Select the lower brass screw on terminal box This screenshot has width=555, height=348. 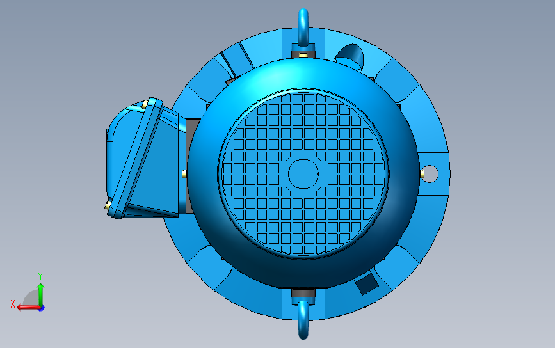pyautogui.click(x=108, y=205)
